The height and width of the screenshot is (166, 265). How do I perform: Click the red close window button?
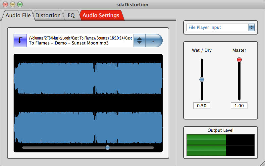pyautogui.click(x=5, y=4)
